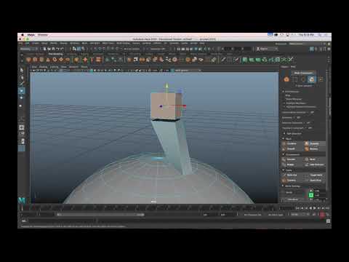Apply Boolean in the Mesh section

[x=314, y=148]
